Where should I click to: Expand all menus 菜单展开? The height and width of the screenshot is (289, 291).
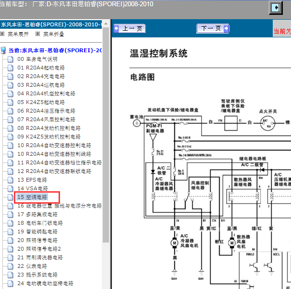(18, 34)
